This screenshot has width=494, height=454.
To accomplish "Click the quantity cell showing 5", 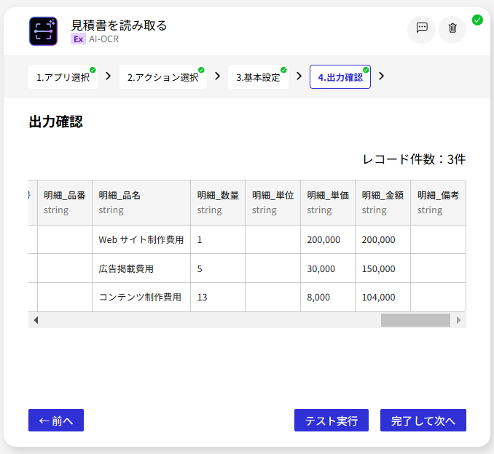I will coord(218,268).
